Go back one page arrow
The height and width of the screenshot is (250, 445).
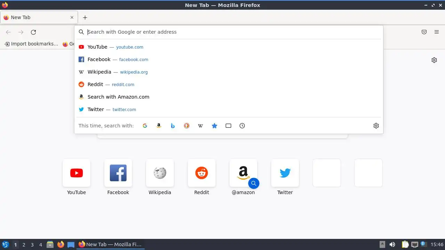tap(8, 32)
